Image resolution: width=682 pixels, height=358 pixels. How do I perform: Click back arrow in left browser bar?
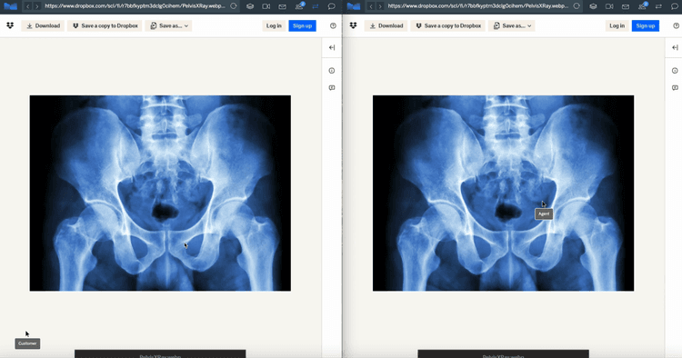click(28, 6)
